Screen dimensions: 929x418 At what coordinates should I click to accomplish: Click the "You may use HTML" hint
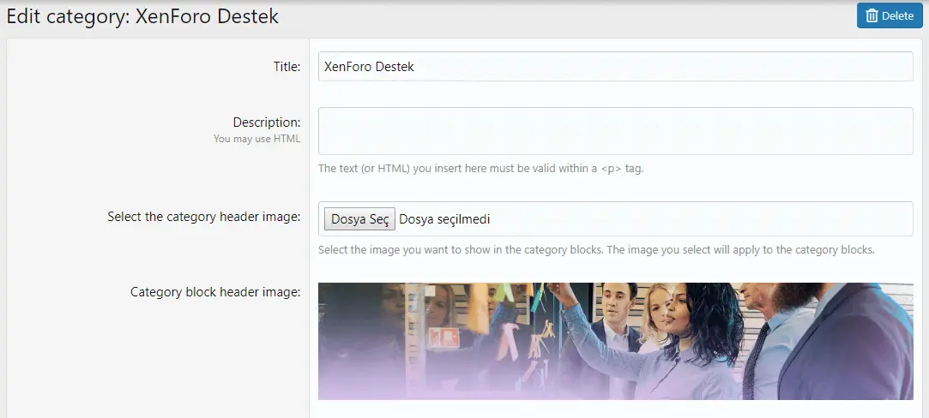click(x=256, y=139)
